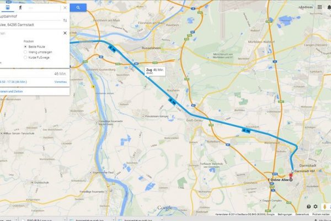Select the Beste Route radio option
This screenshot has width=331, height=221.
25,46
